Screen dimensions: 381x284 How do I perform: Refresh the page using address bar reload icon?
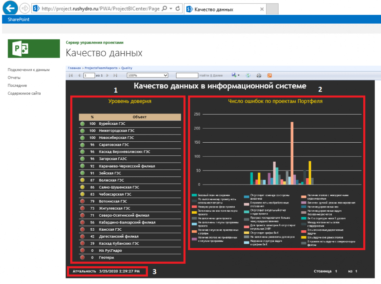(178, 8)
